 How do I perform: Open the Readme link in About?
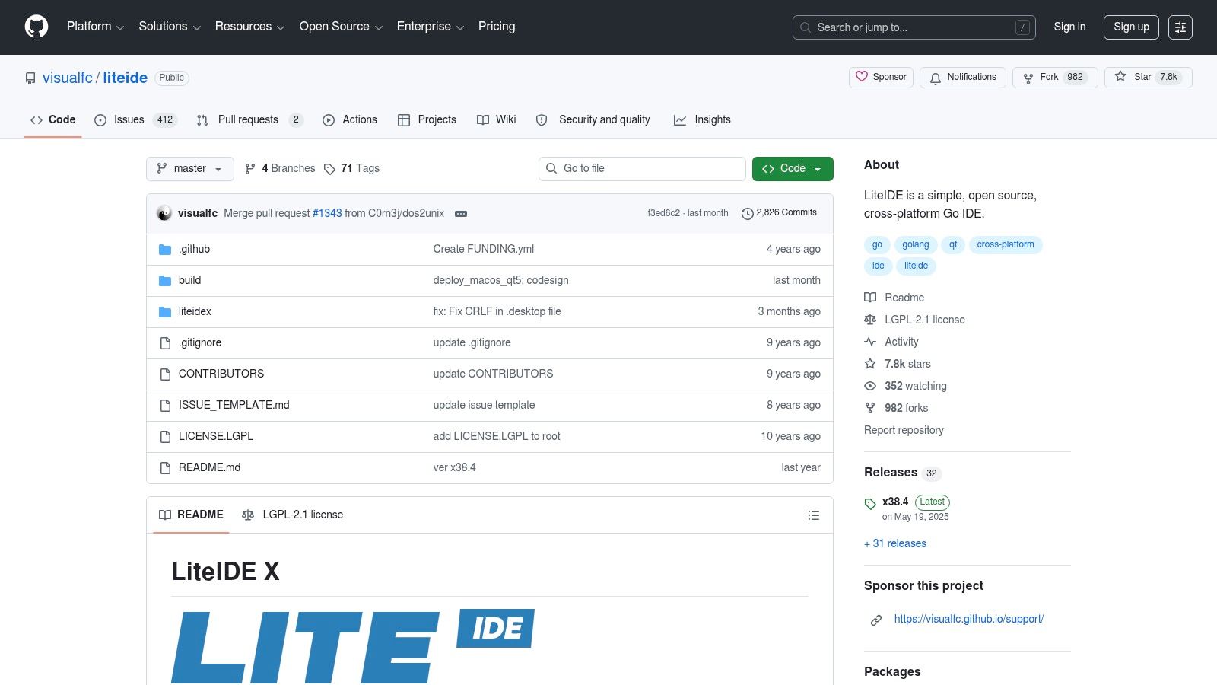click(x=894, y=298)
